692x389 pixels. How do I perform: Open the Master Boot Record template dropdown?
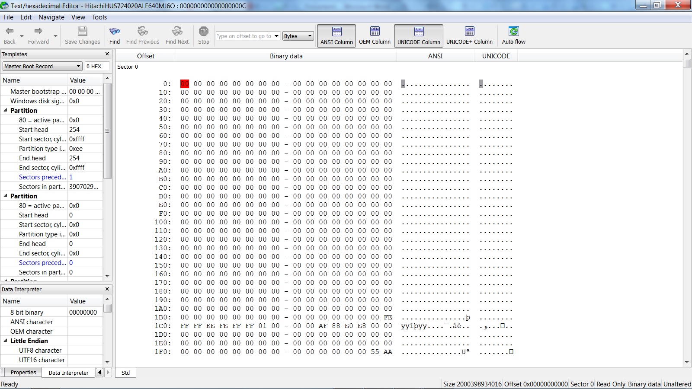pos(42,66)
